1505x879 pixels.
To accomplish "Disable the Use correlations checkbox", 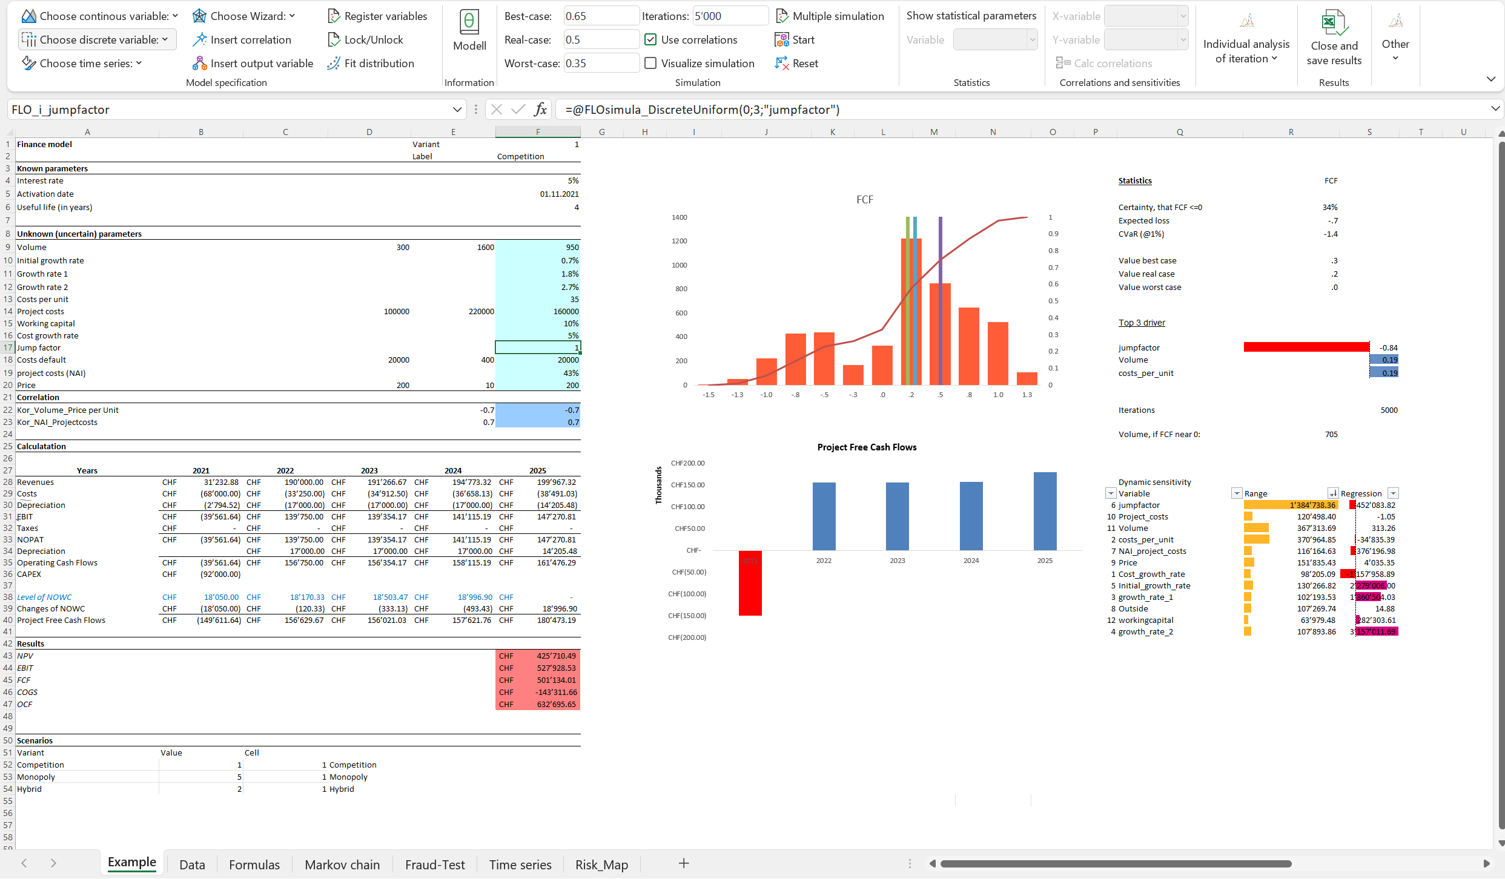I will (x=650, y=40).
